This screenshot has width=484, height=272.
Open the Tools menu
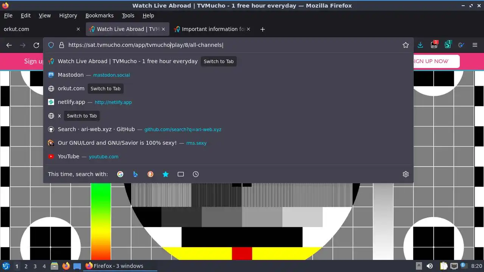coord(128,15)
